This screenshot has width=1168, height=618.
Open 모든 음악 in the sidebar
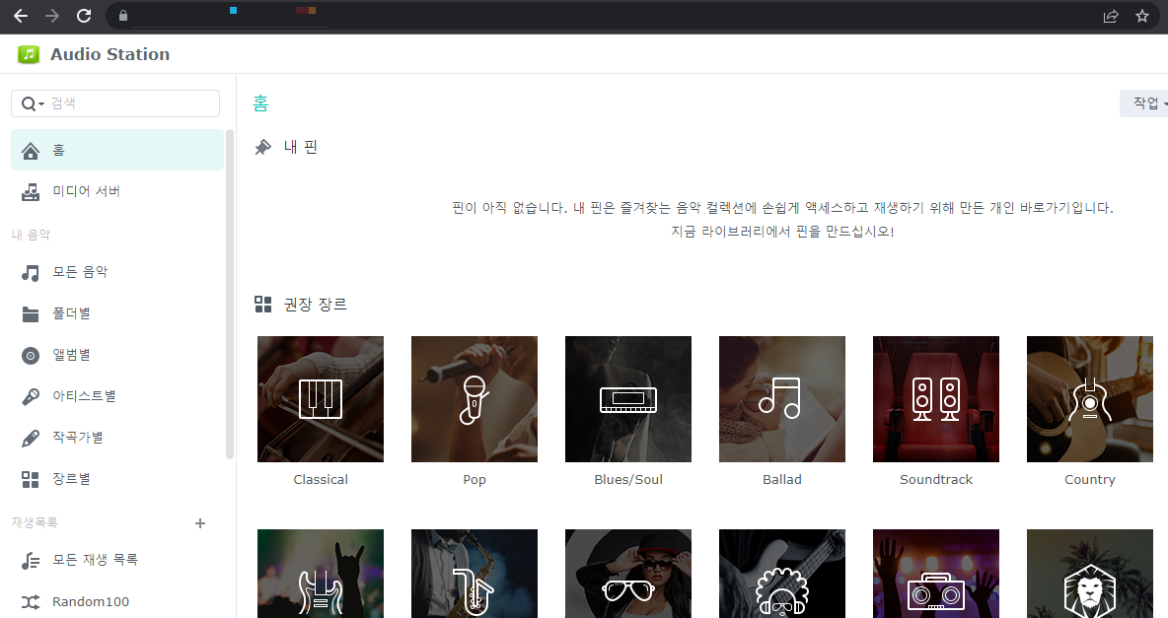coord(117,272)
